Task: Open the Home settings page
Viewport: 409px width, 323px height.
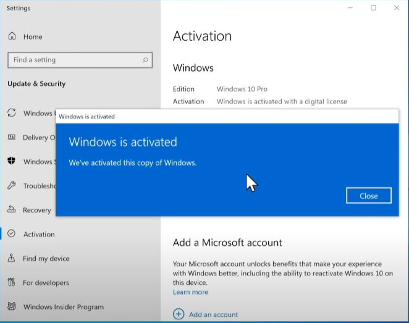Action: [x=33, y=37]
